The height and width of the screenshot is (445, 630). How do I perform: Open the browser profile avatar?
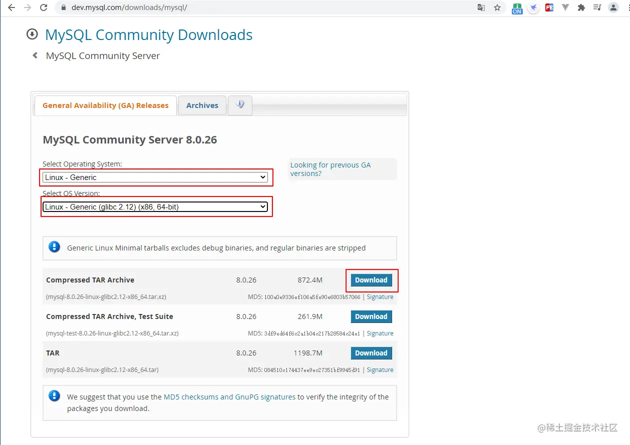(x=613, y=7)
